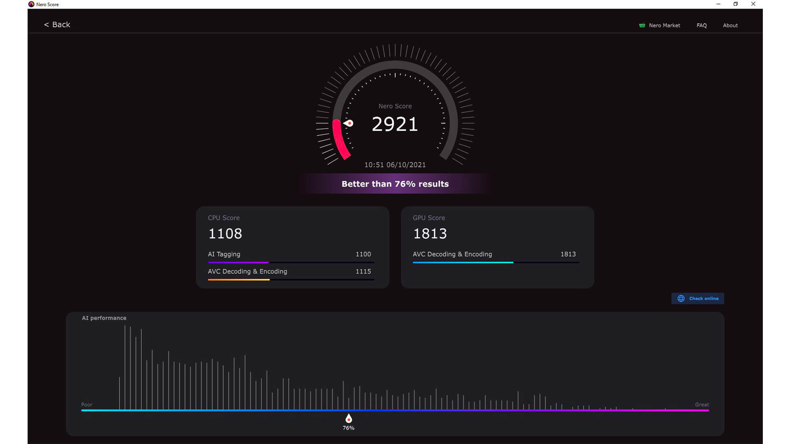Click the green Nero Market basket icon

(642, 25)
